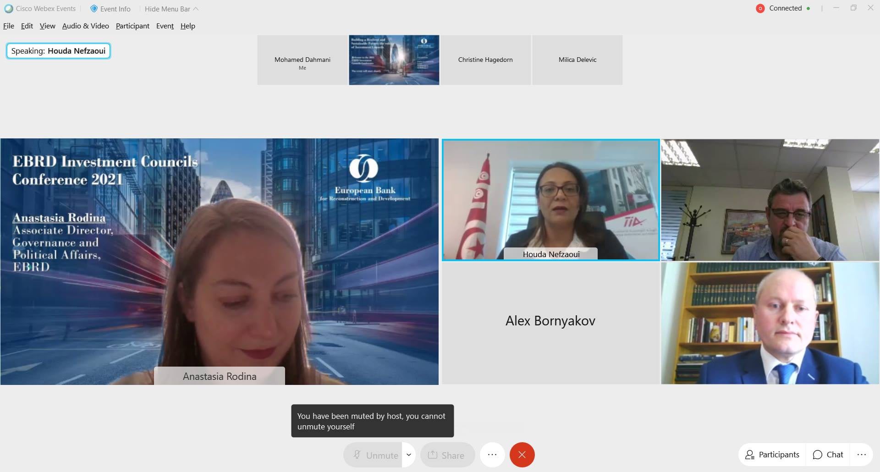Click the muted by host tooltip
This screenshot has height=472, width=880.
(x=372, y=421)
